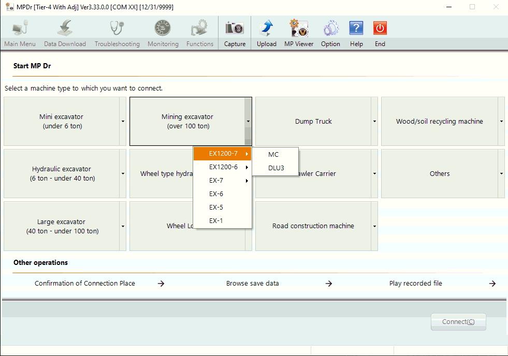Select the Road construction machine button
508x356 pixels.
click(x=313, y=226)
